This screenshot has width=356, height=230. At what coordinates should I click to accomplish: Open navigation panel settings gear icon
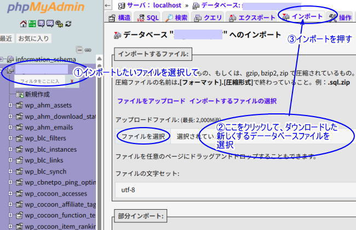(x=59, y=24)
